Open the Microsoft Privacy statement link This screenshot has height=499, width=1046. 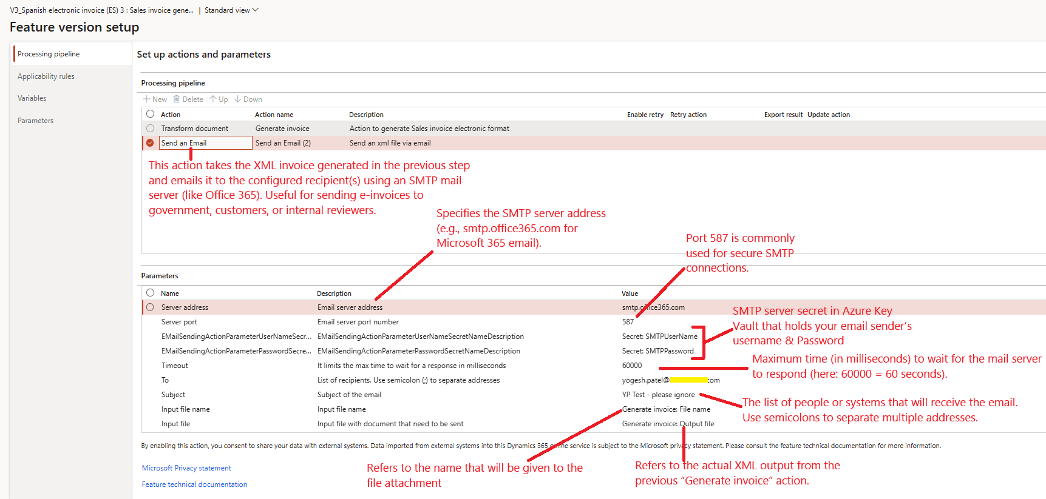pos(186,468)
